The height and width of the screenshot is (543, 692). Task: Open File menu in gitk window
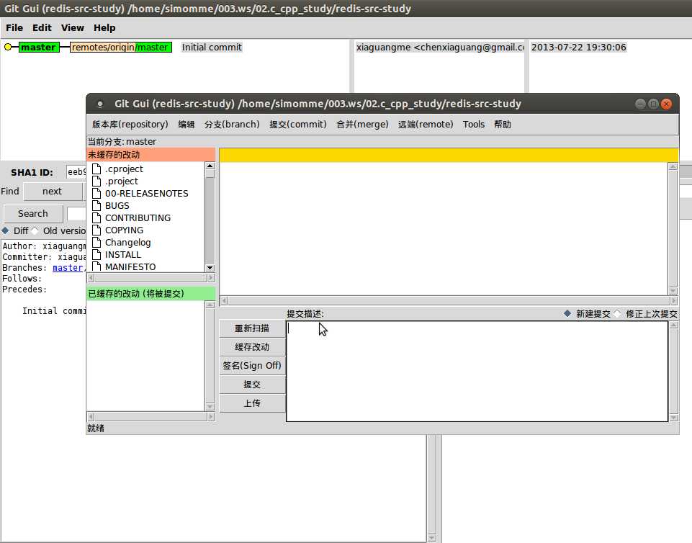coord(14,28)
